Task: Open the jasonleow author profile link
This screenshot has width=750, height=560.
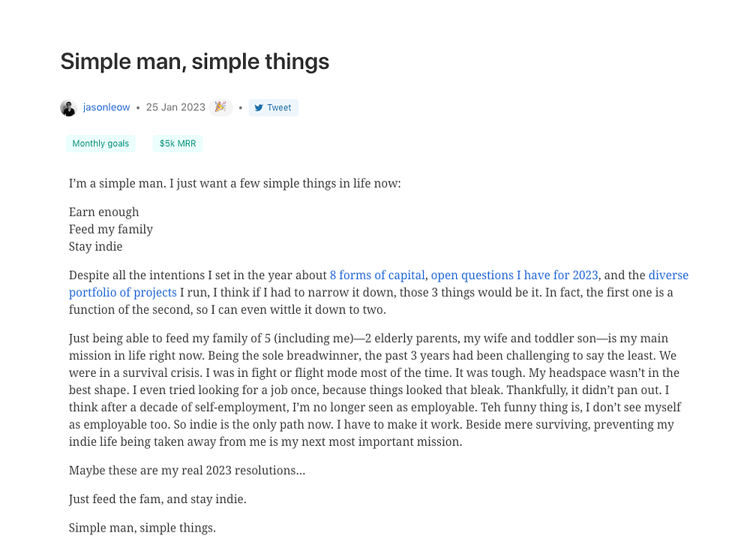Action: tap(106, 107)
